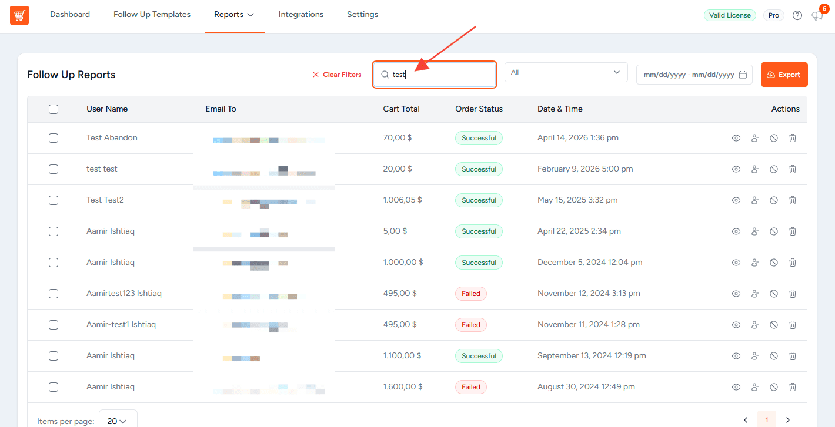This screenshot has height=427, width=835.
Task: Go to the Dashboard tab
Action: point(70,15)
